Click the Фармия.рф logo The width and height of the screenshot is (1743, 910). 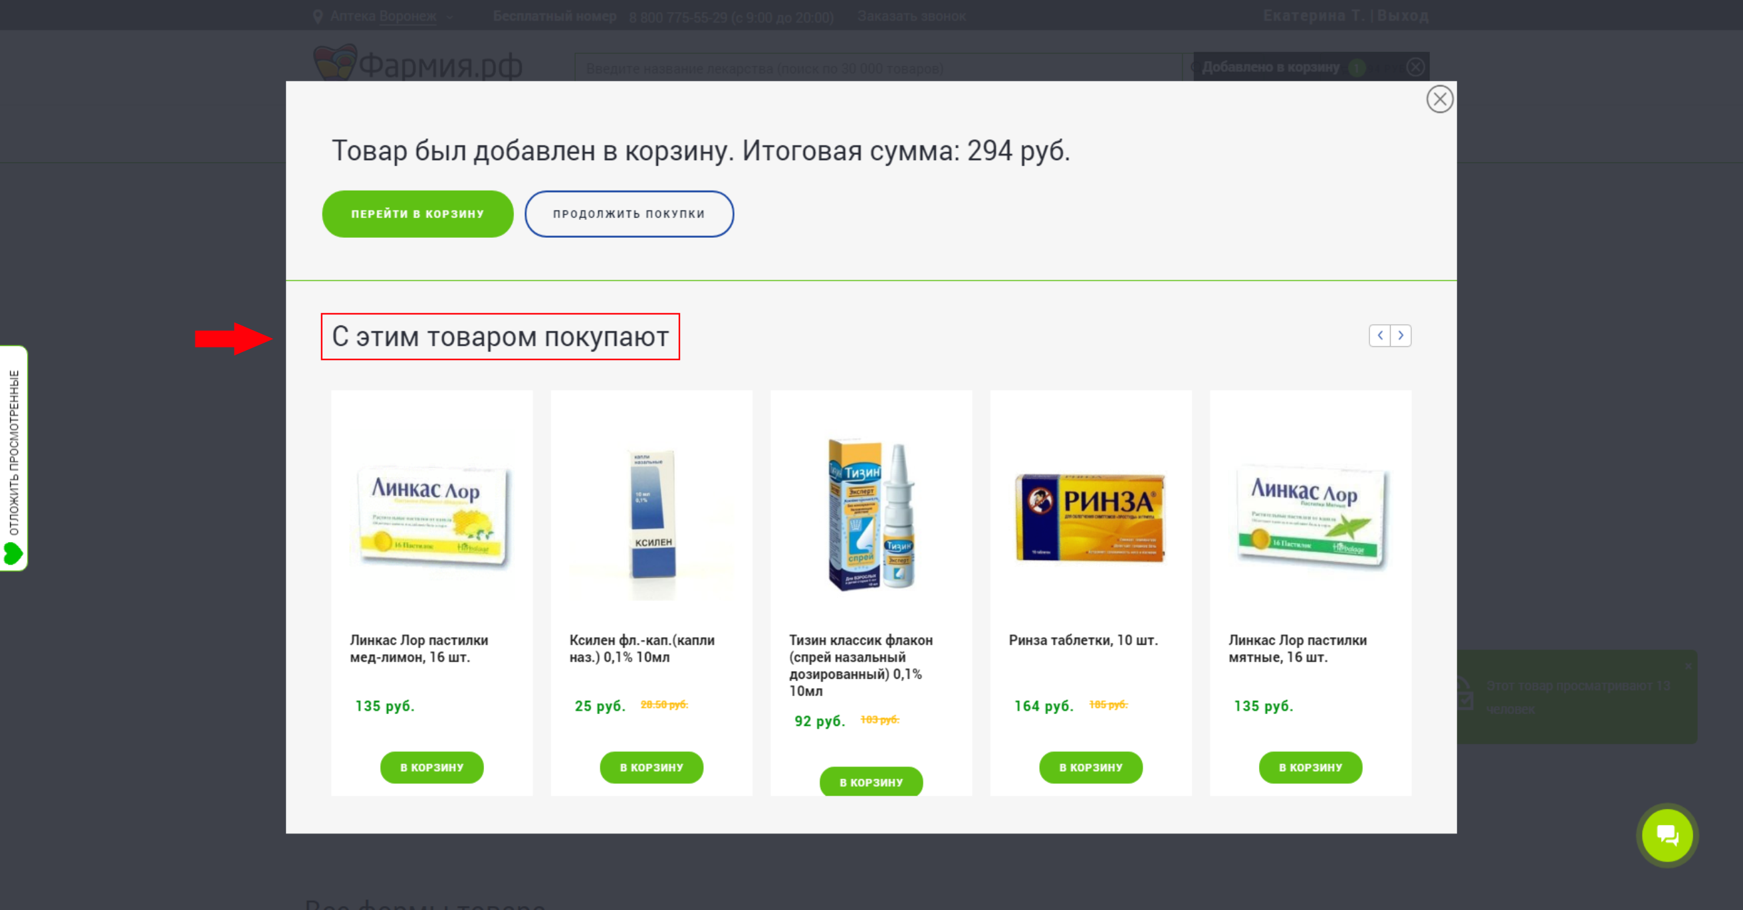417,64
